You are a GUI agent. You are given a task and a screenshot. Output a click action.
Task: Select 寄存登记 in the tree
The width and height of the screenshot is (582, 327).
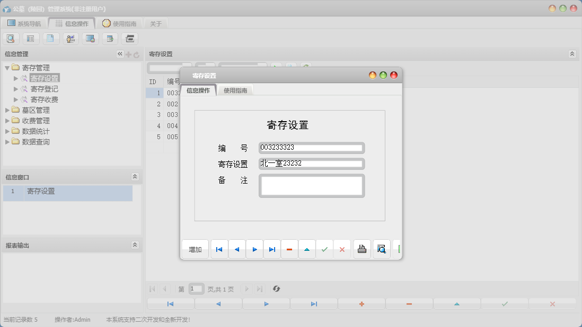click(44, 89)
